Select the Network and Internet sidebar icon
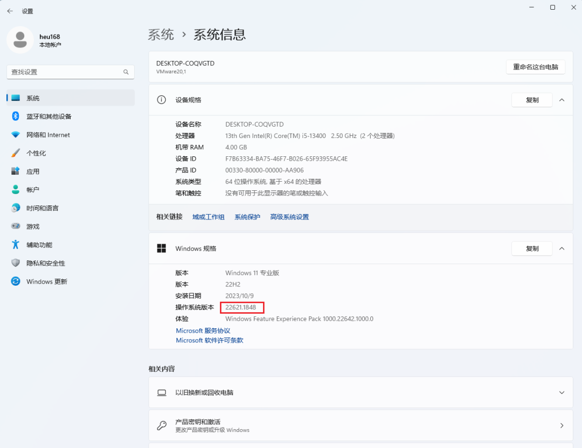This screenshot has width=582, height=448. pos(16,134)
